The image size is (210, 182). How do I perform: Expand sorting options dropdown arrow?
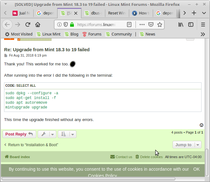(73, 134)
